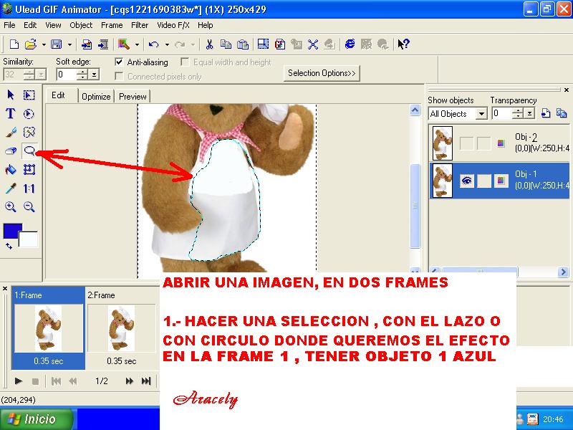The height and width of the screenshot is (430, 573).
Task: Expand the dropdown next to Wizard icon
Action: [x=137, y=44]
